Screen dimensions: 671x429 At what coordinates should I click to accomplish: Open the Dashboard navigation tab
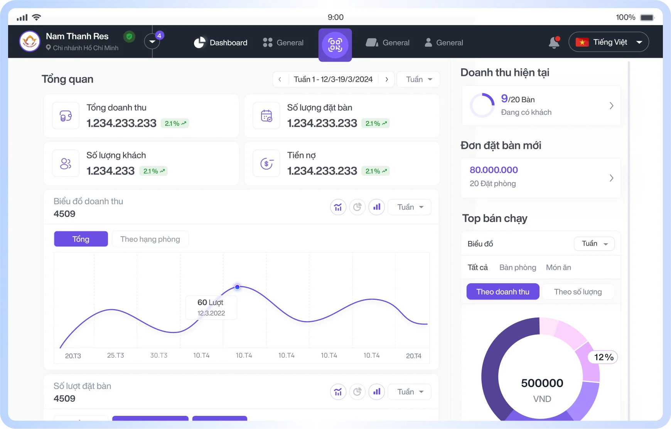pos(221,43)
